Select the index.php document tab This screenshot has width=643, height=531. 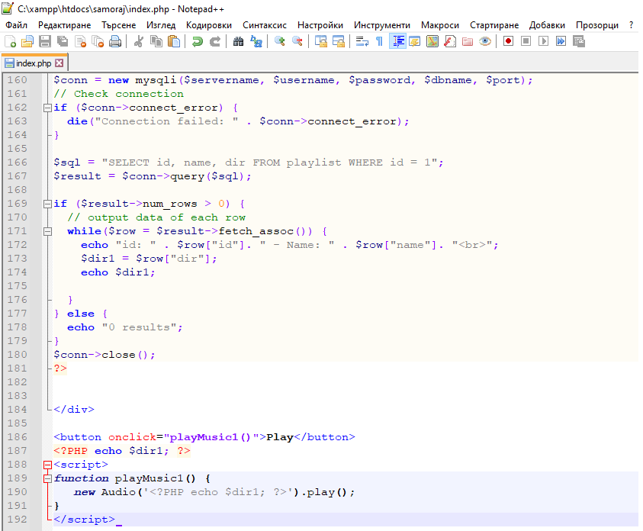click(x=34, y=63)
